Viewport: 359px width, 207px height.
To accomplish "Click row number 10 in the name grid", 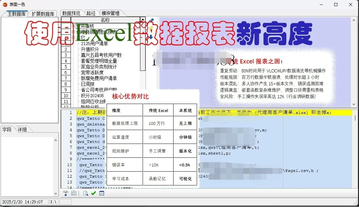I will 66,96.
